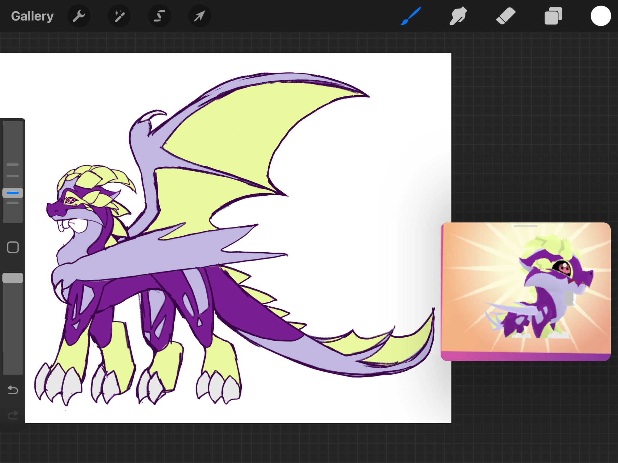Switch to the Smudge tool
Image resolution: width=618 pixels, height=463 pixels.
click(x=457, y=16)
